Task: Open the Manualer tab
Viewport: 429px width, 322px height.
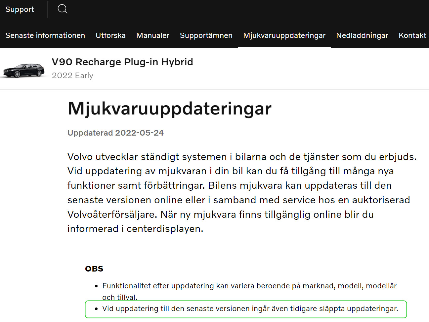Action: (x=153, y=35)
